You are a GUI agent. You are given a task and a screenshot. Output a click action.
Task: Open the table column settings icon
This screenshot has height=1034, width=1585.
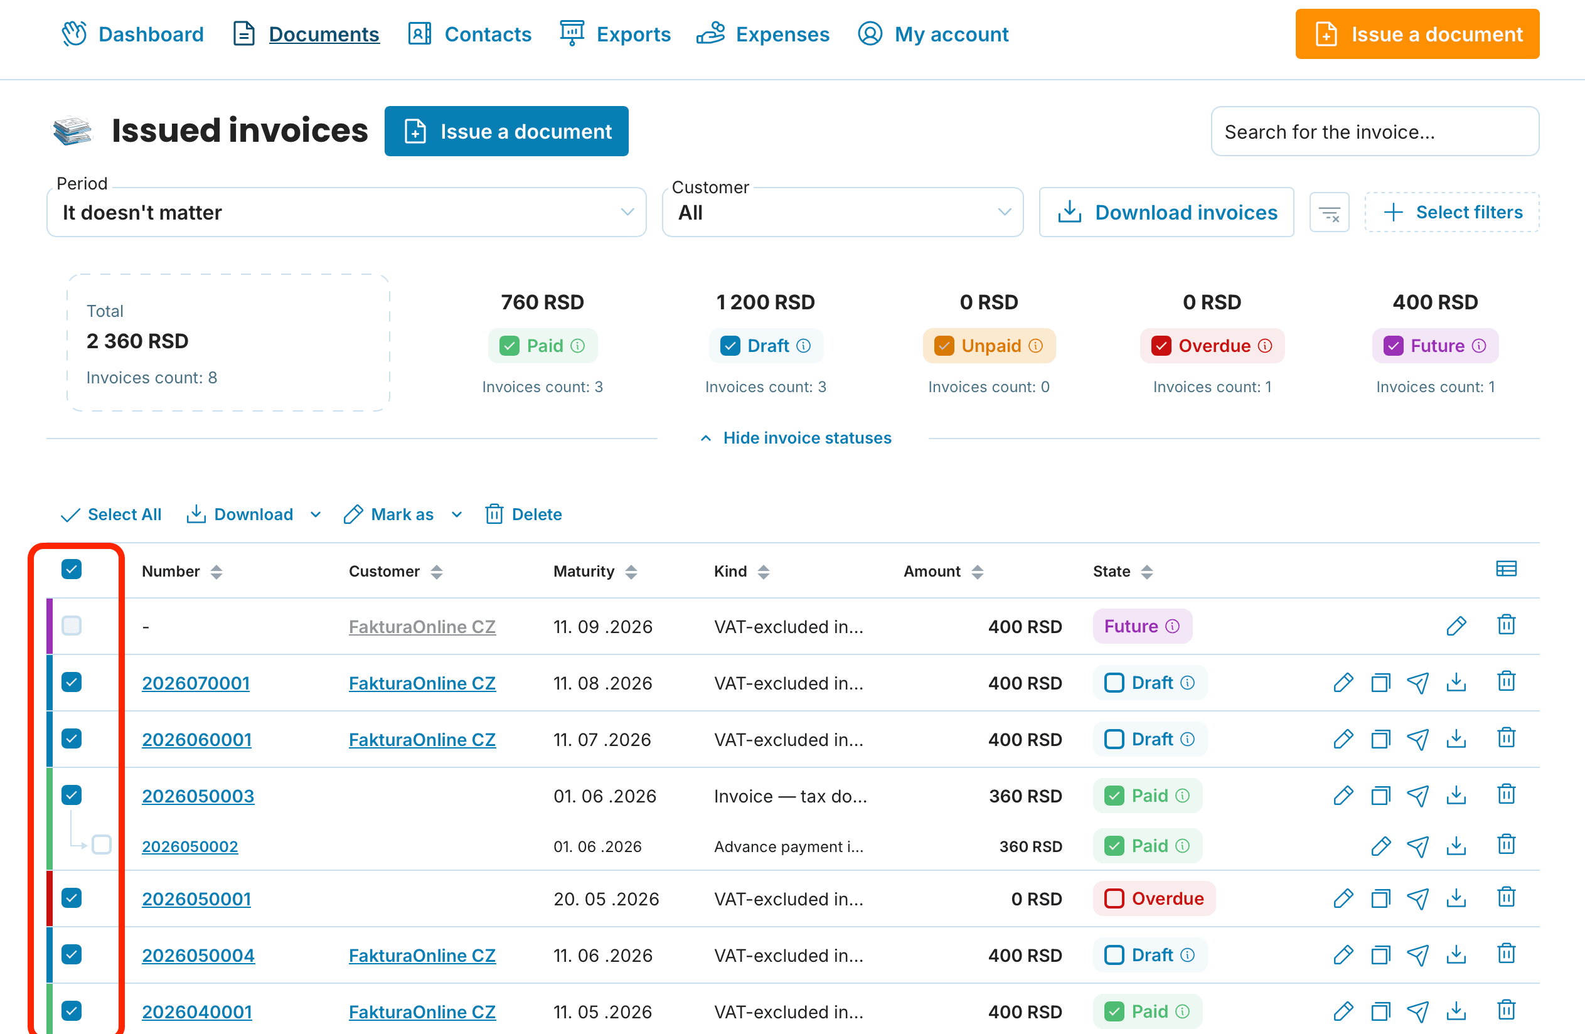1506,569
